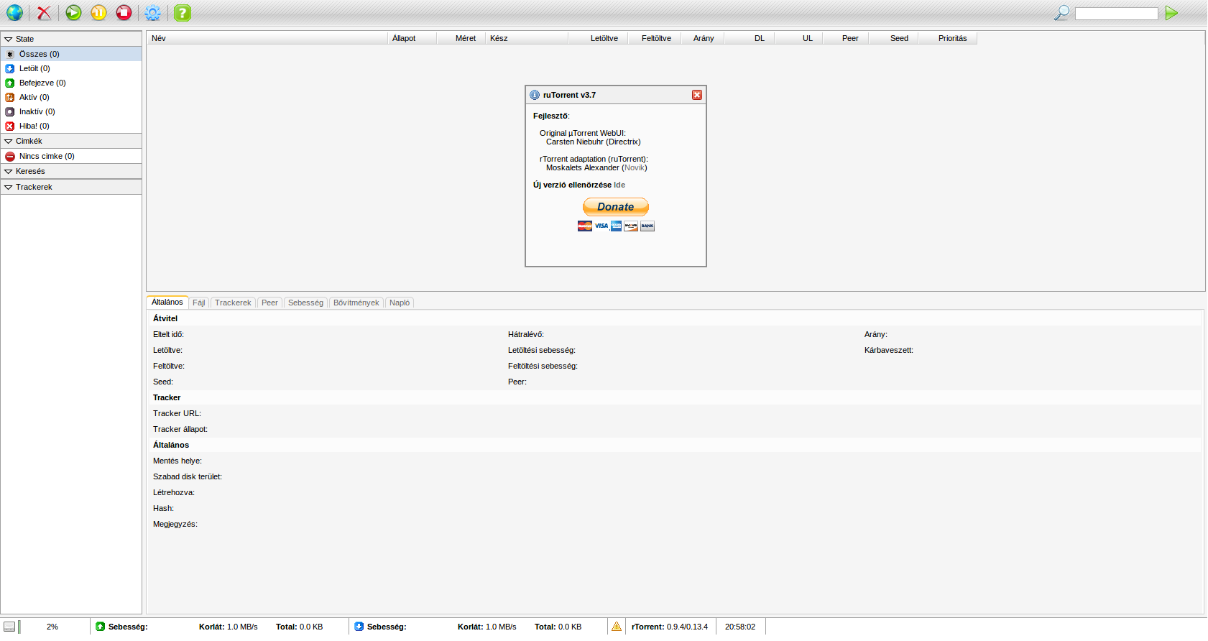This screenshot has width=1208, height=641.
Task: Click the Remove torrent red X icon
Action: 45,12
